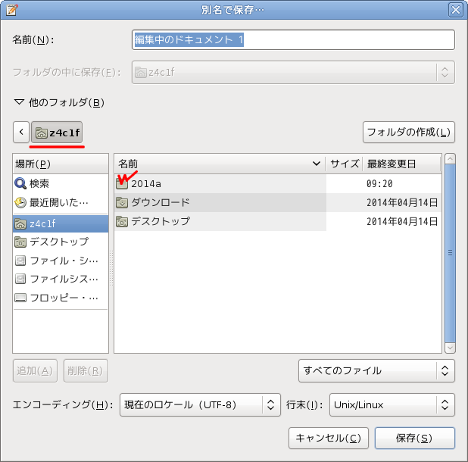
Task: Click デスクトップ text in places sidebar
Action: [59, 242]
